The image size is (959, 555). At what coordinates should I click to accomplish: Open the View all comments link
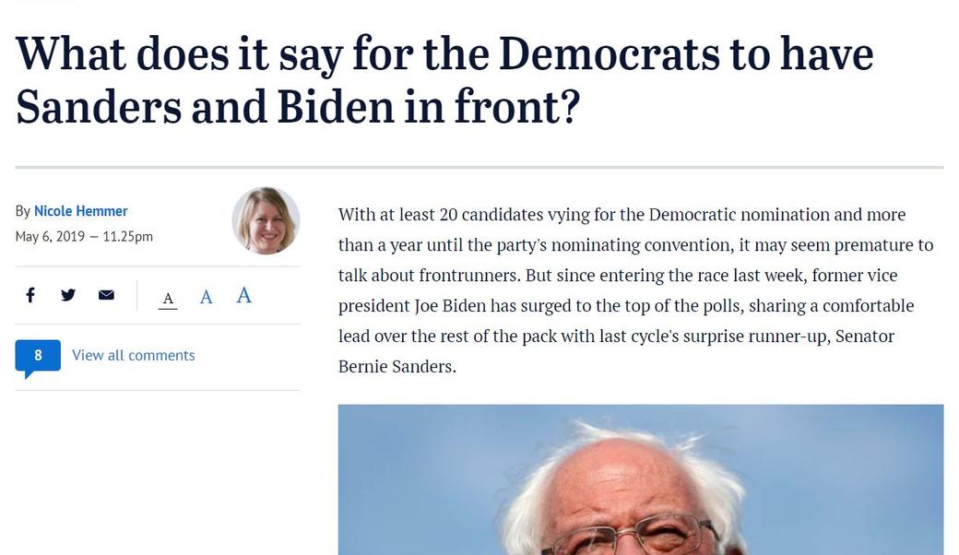133,355
